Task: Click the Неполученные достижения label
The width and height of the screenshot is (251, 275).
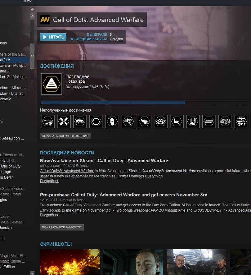Action: 66,110
